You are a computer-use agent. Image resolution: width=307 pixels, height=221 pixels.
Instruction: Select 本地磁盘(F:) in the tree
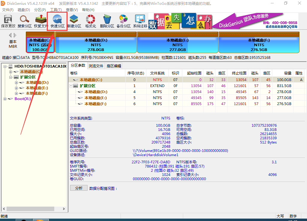click(x=37, y=93)
